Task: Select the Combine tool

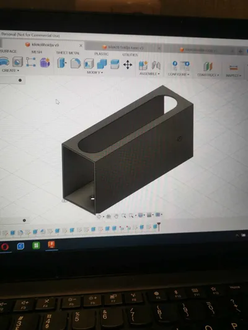Action: (102, 64)
